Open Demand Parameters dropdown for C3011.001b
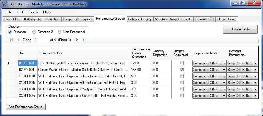This screenshot has height=116, width=263. click(x=255, y=89)
